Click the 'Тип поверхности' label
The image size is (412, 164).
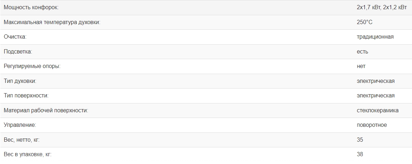pyautogui.click(x=26, y=96)
